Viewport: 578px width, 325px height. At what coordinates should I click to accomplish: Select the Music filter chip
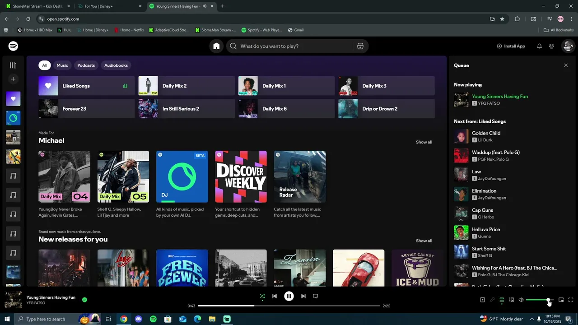[62, 65]
